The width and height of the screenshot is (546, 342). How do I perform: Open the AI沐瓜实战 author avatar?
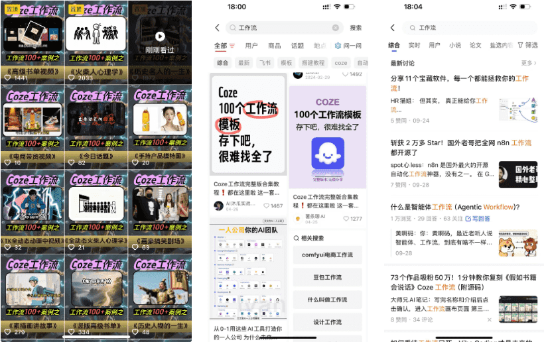(218, 205)
